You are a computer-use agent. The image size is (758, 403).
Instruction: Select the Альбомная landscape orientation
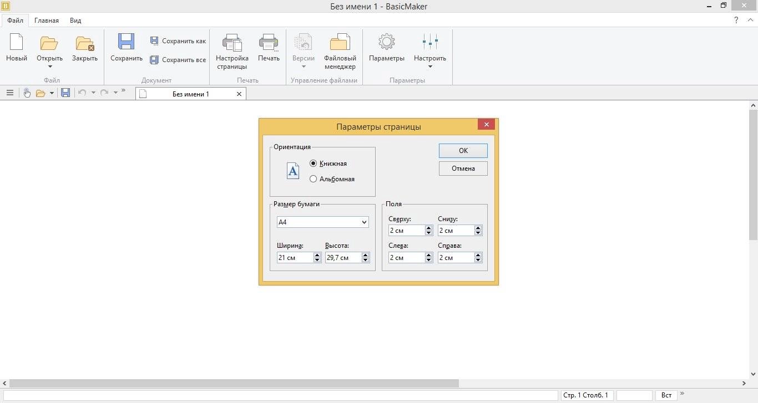[x=332, y=179]
